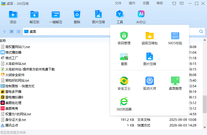Select the 格式工厂 entry

pyautogui.click(x=10, y=58)
